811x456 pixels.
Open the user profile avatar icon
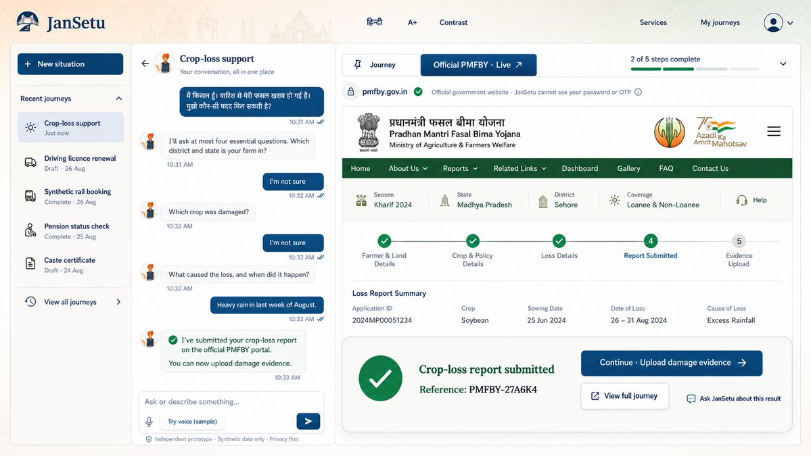point(772,23)
